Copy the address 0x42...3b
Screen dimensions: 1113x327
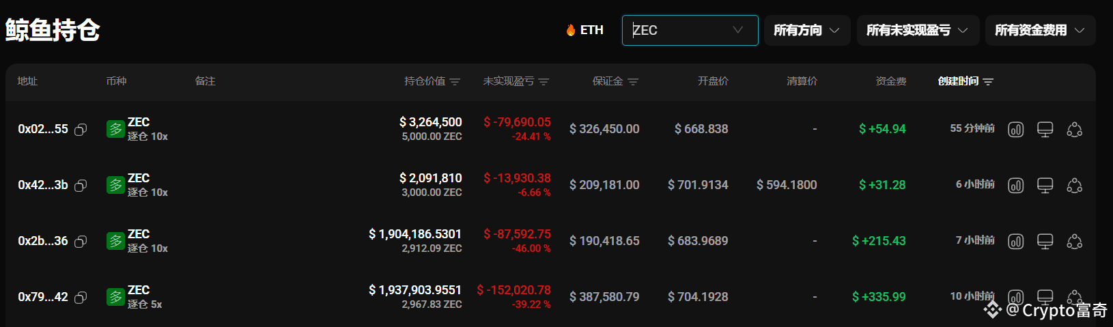81,186
